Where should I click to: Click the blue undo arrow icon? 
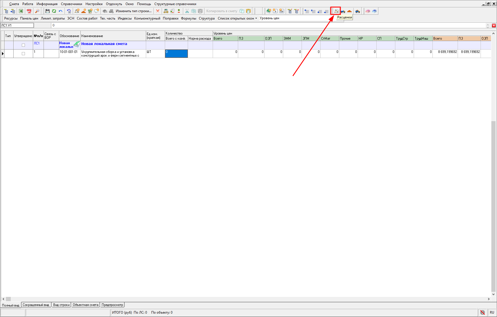[x=61, y=11]
